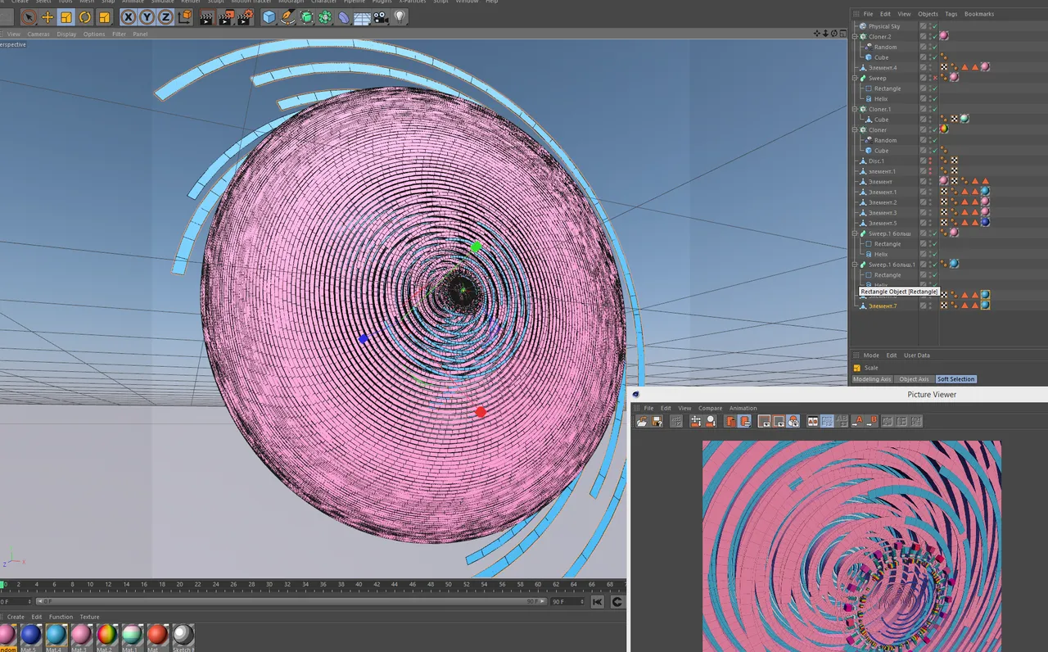Switch to Object Axis tab
The width and height of the screenshot is (1048, 652).
[914, 379]
